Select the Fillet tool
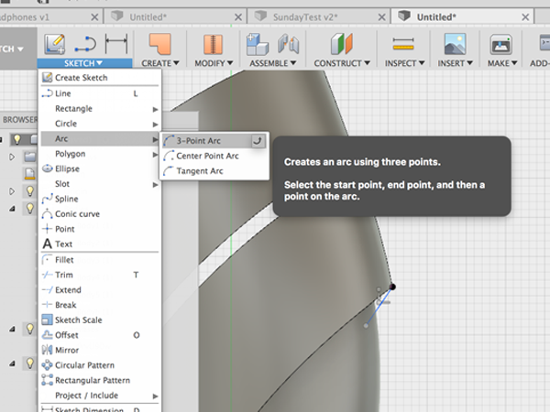The image size is (550, 412). [x=100, y=260]
